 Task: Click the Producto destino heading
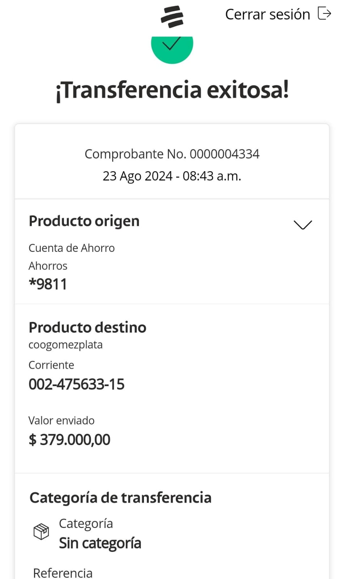pyautogui.click(x=88, y=327)
